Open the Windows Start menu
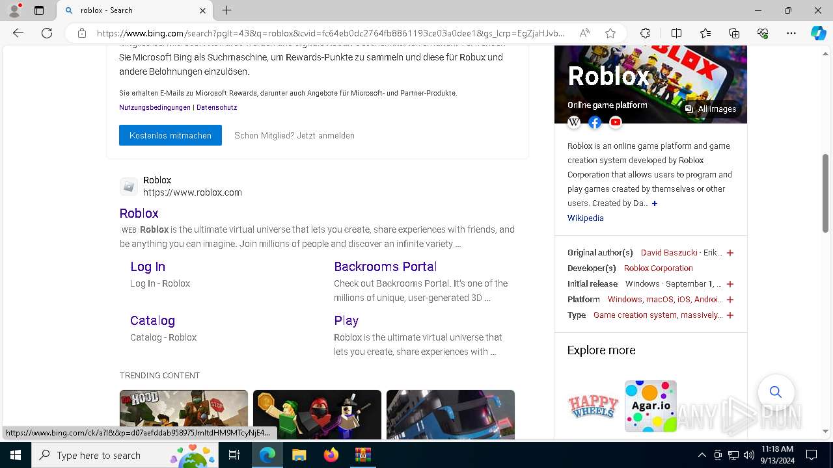The image size is (833, 468). 16,455
